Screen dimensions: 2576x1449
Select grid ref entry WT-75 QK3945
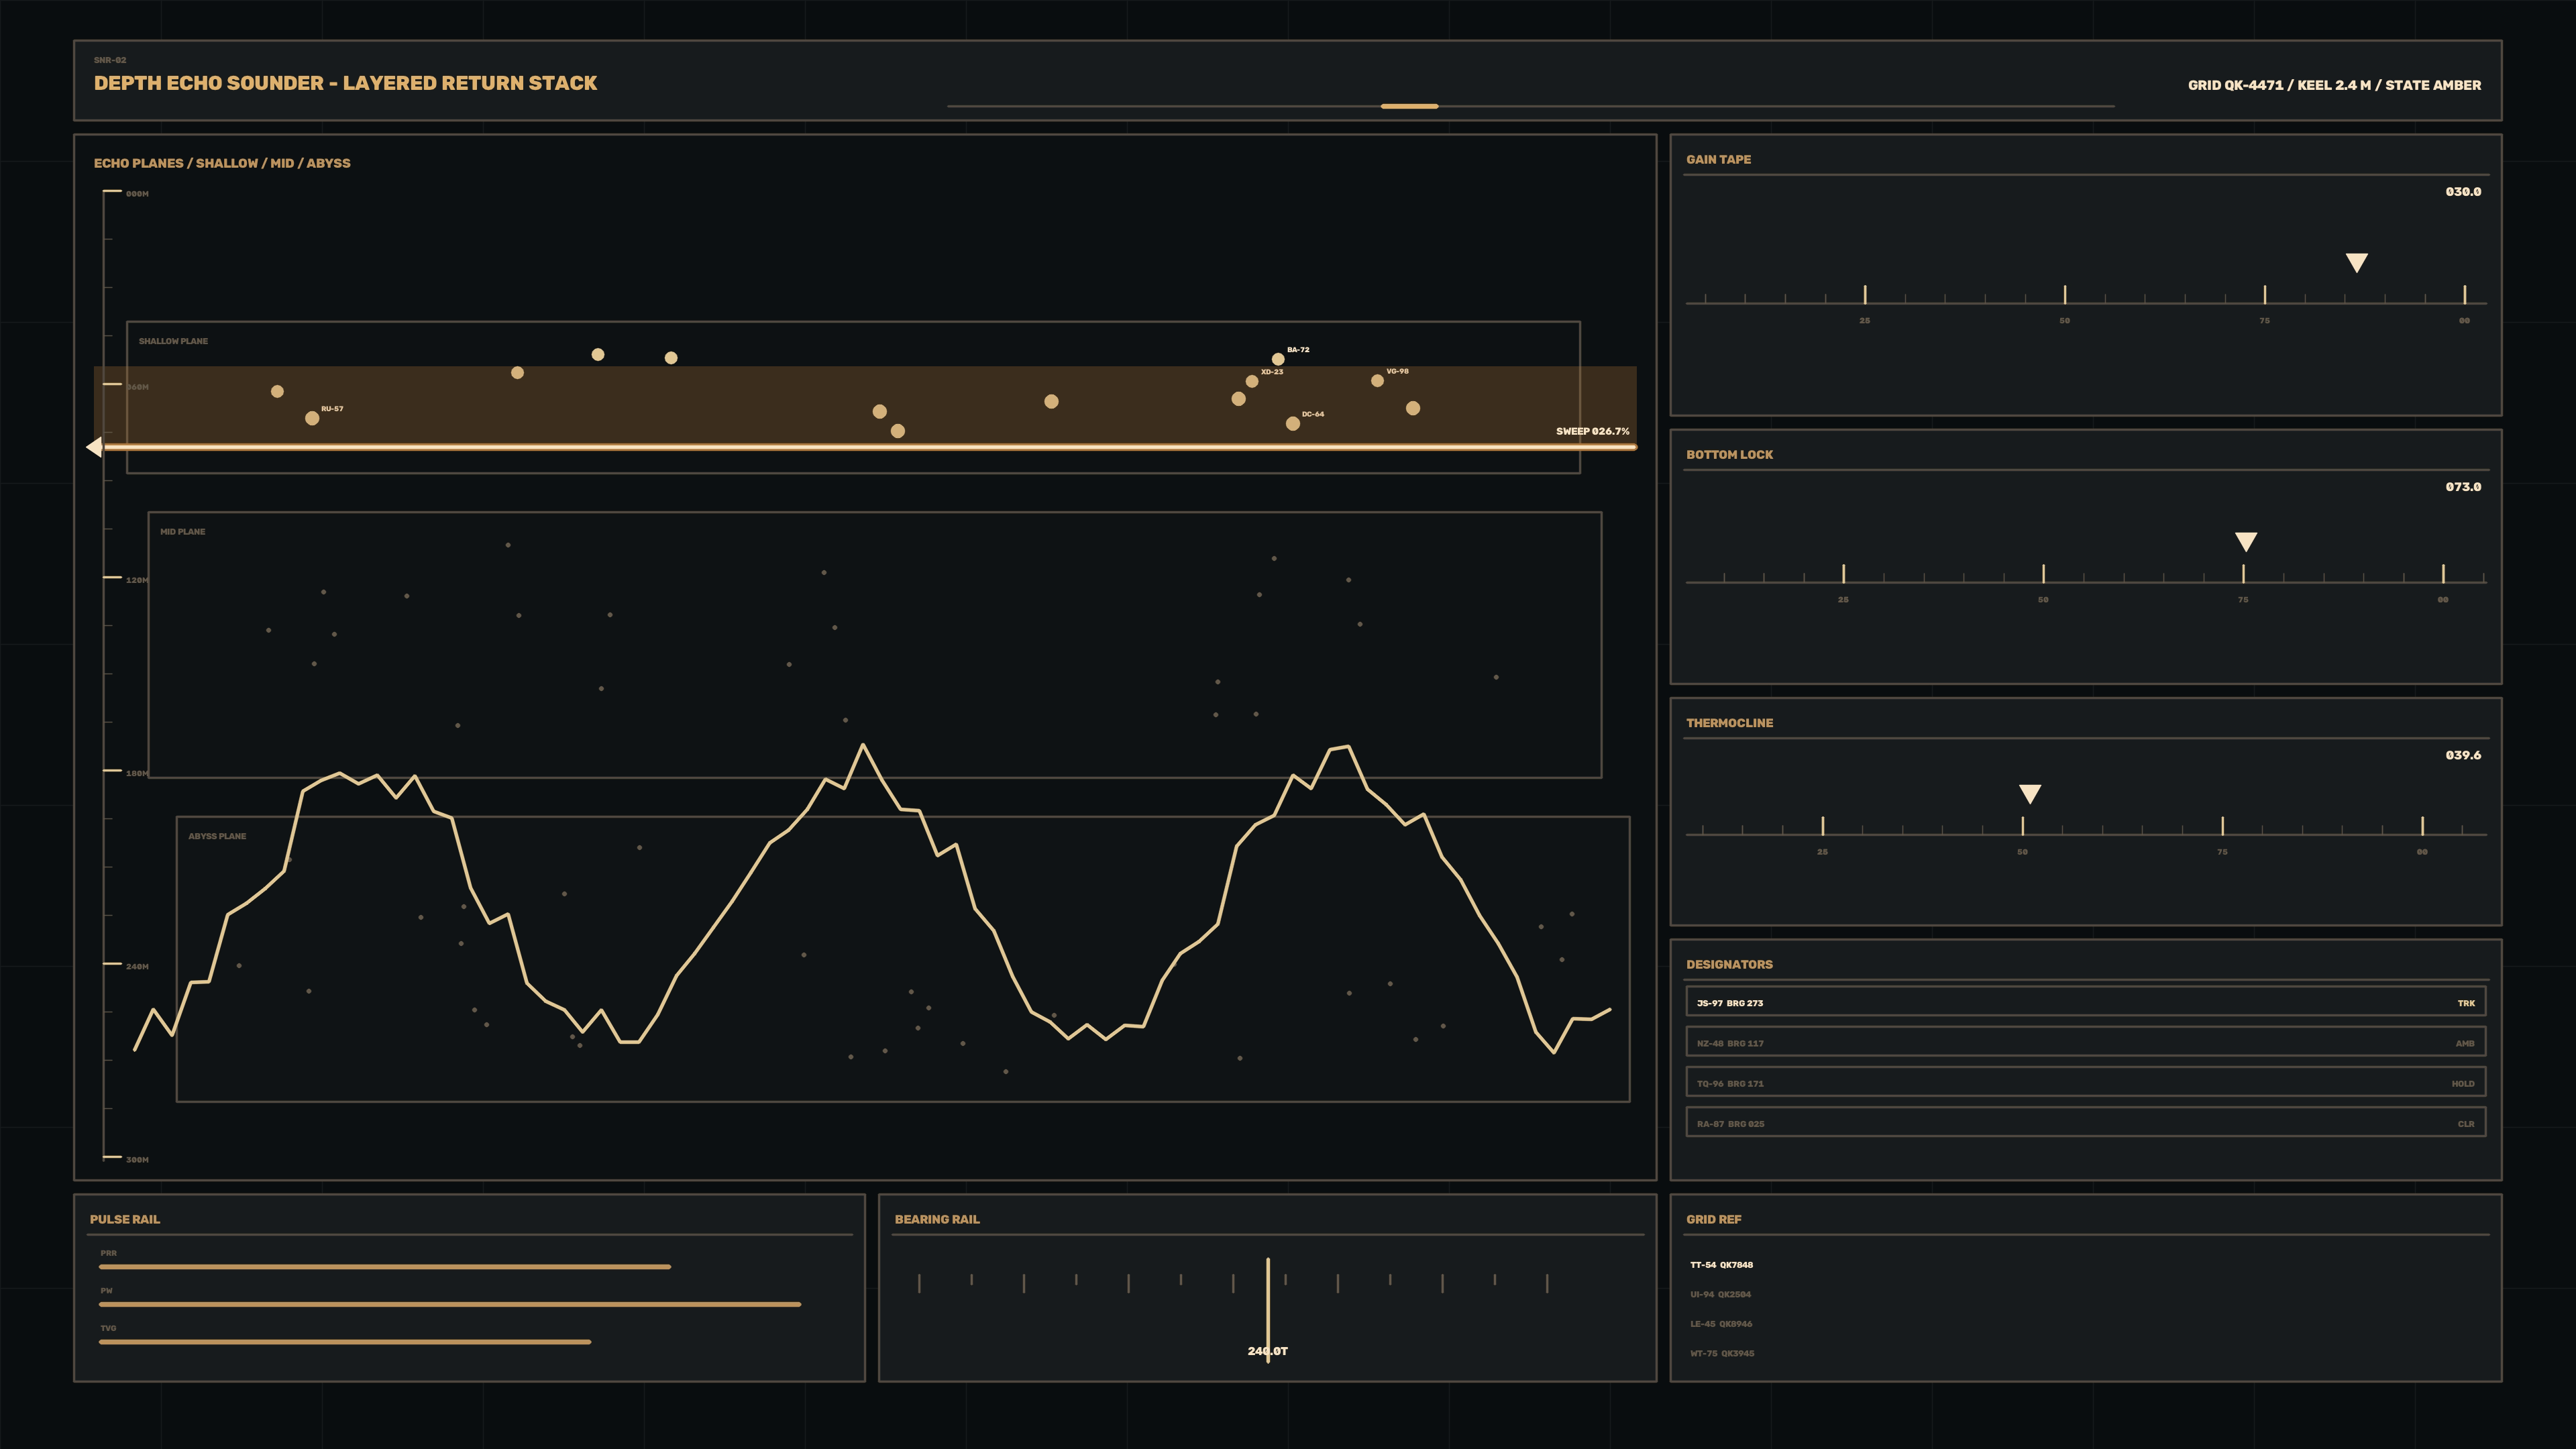pyautogui.click(x=1722, y=1353)
